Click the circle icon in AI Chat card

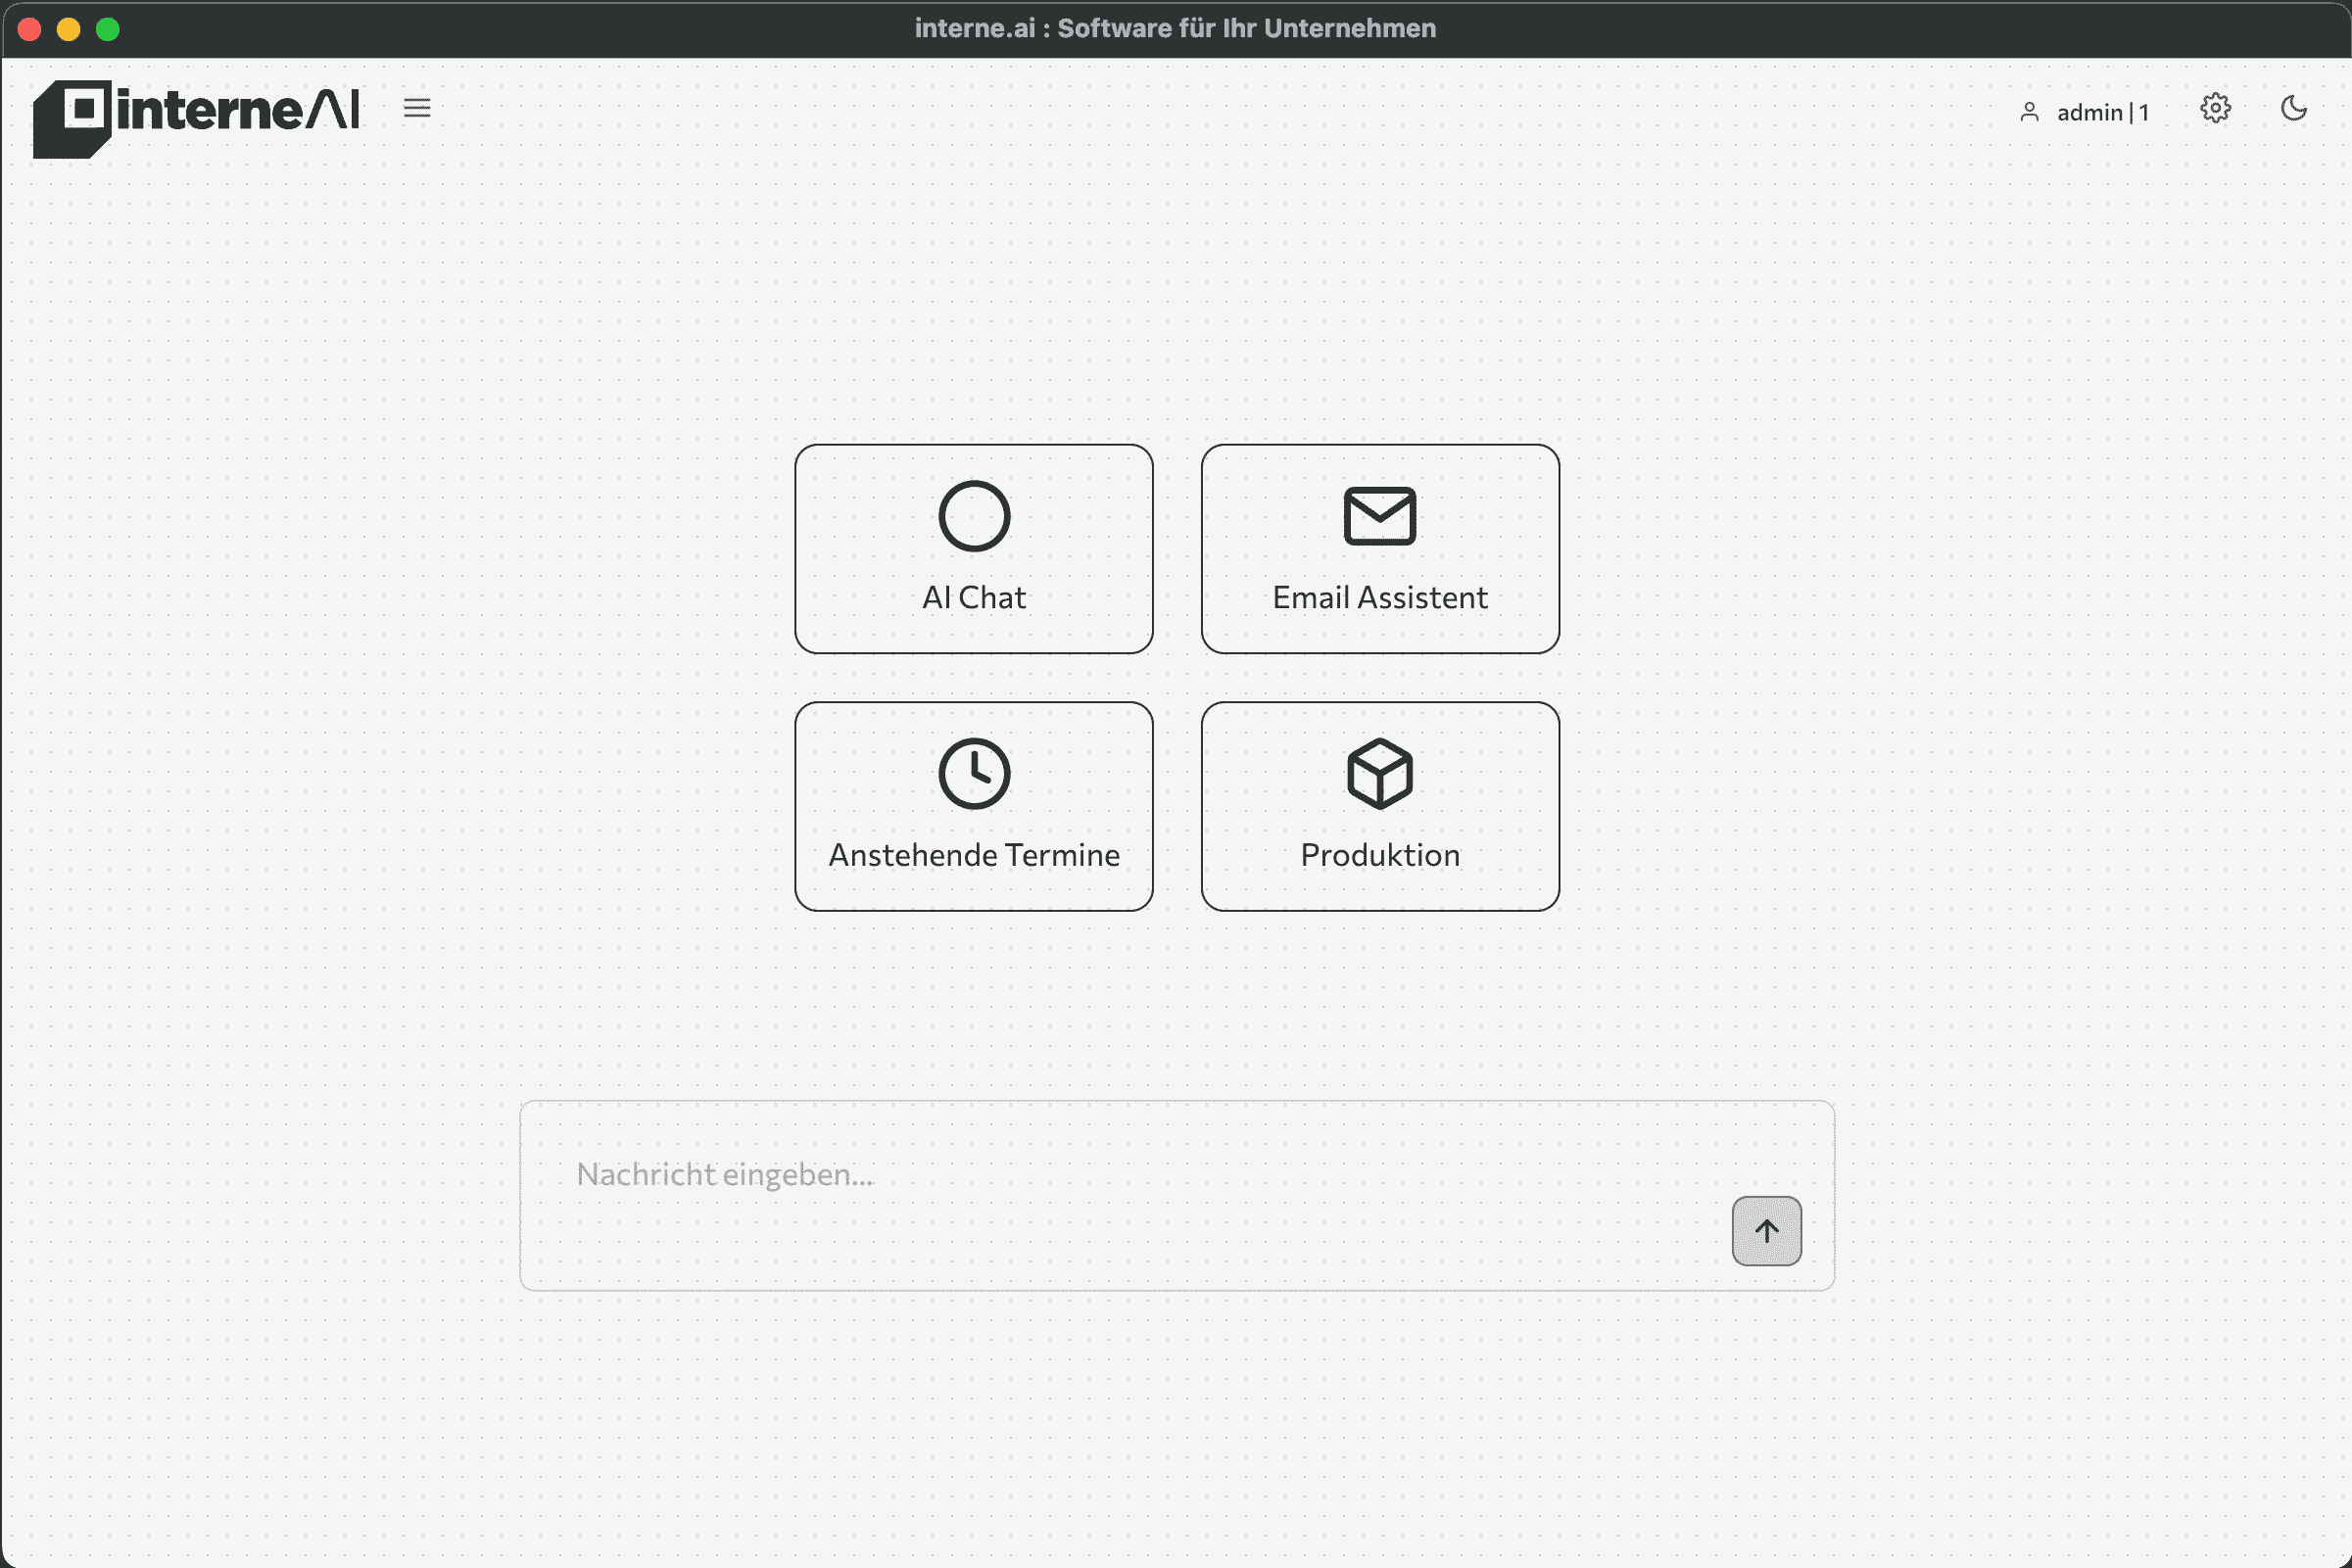(x=974, y=516)
